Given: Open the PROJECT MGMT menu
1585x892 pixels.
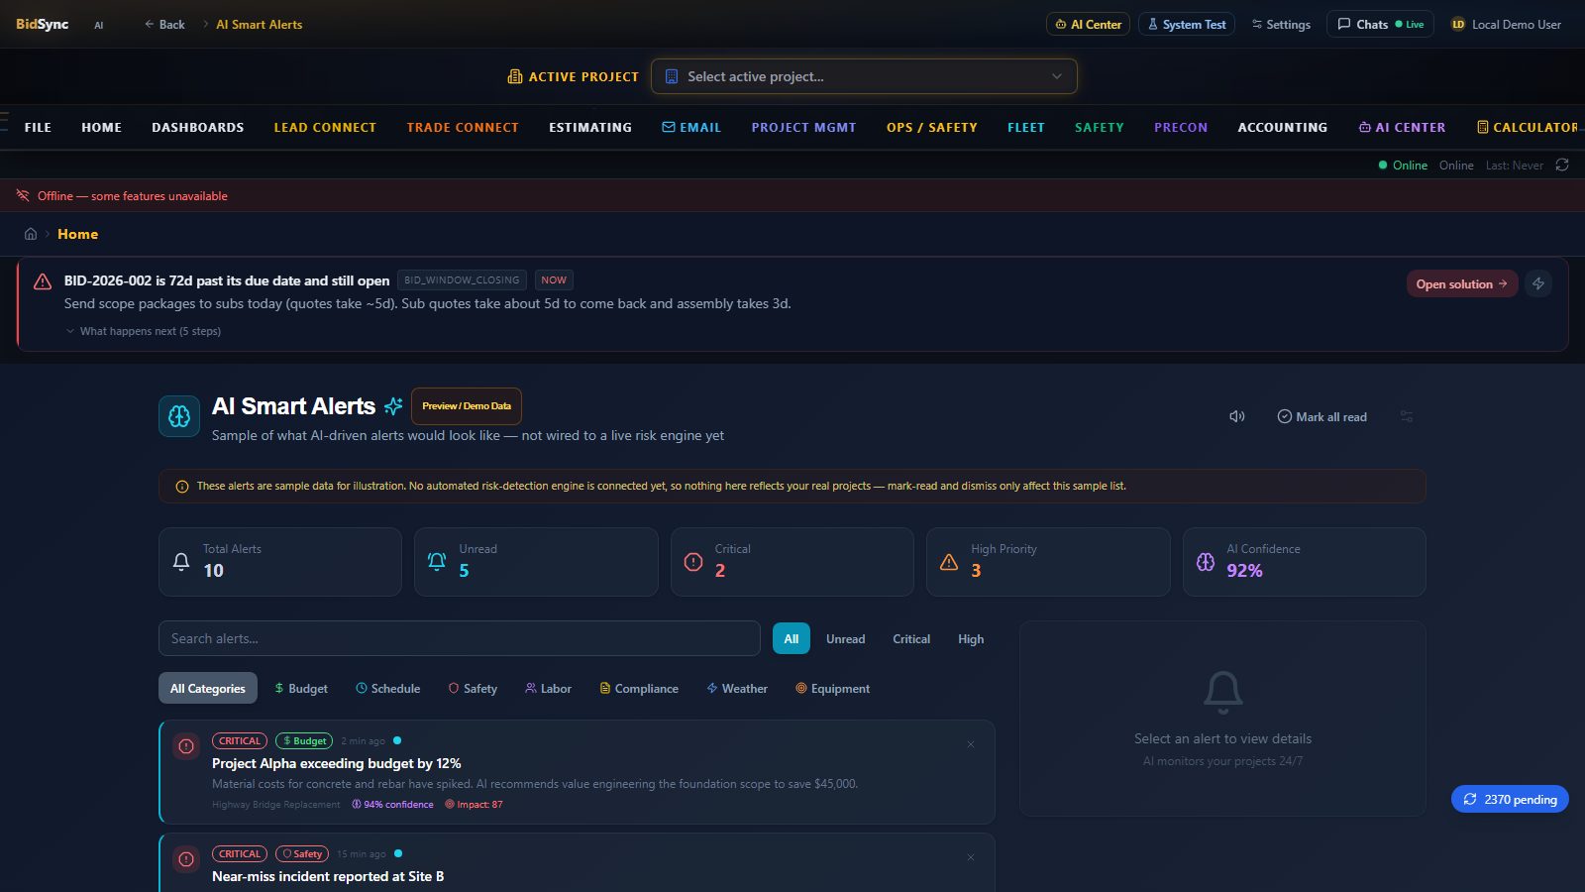Looking at the screenshot, I should [x=803, y=128].
